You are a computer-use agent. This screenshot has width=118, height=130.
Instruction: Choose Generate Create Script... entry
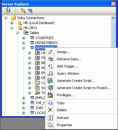(81, 81)
